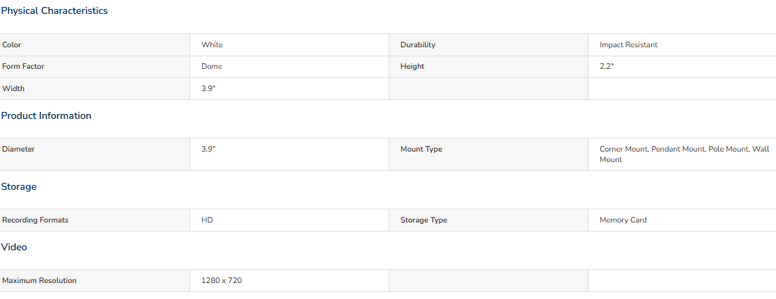Click the Memory Card storage value

point(623,220)
